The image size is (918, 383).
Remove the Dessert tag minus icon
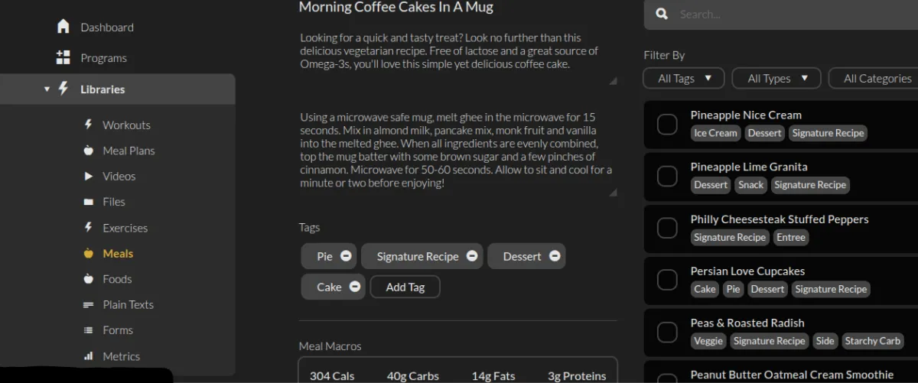click(x=554, y=256)
